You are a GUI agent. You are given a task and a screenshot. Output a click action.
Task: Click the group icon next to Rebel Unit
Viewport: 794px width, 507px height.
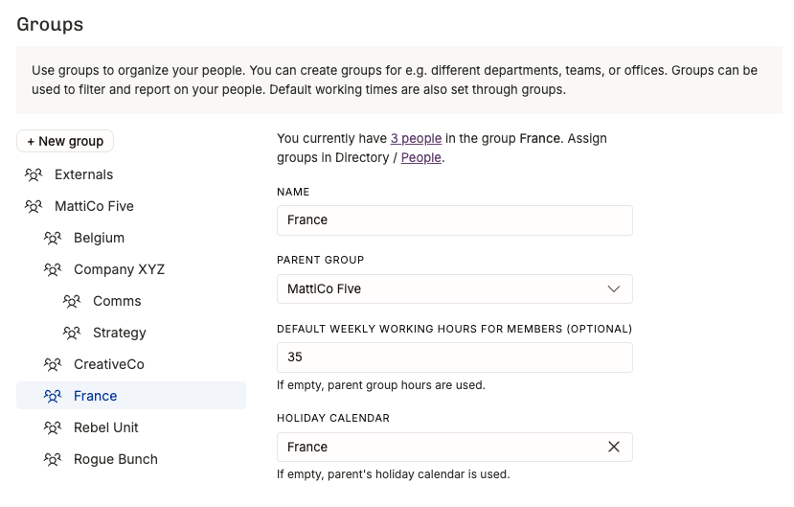53,427
